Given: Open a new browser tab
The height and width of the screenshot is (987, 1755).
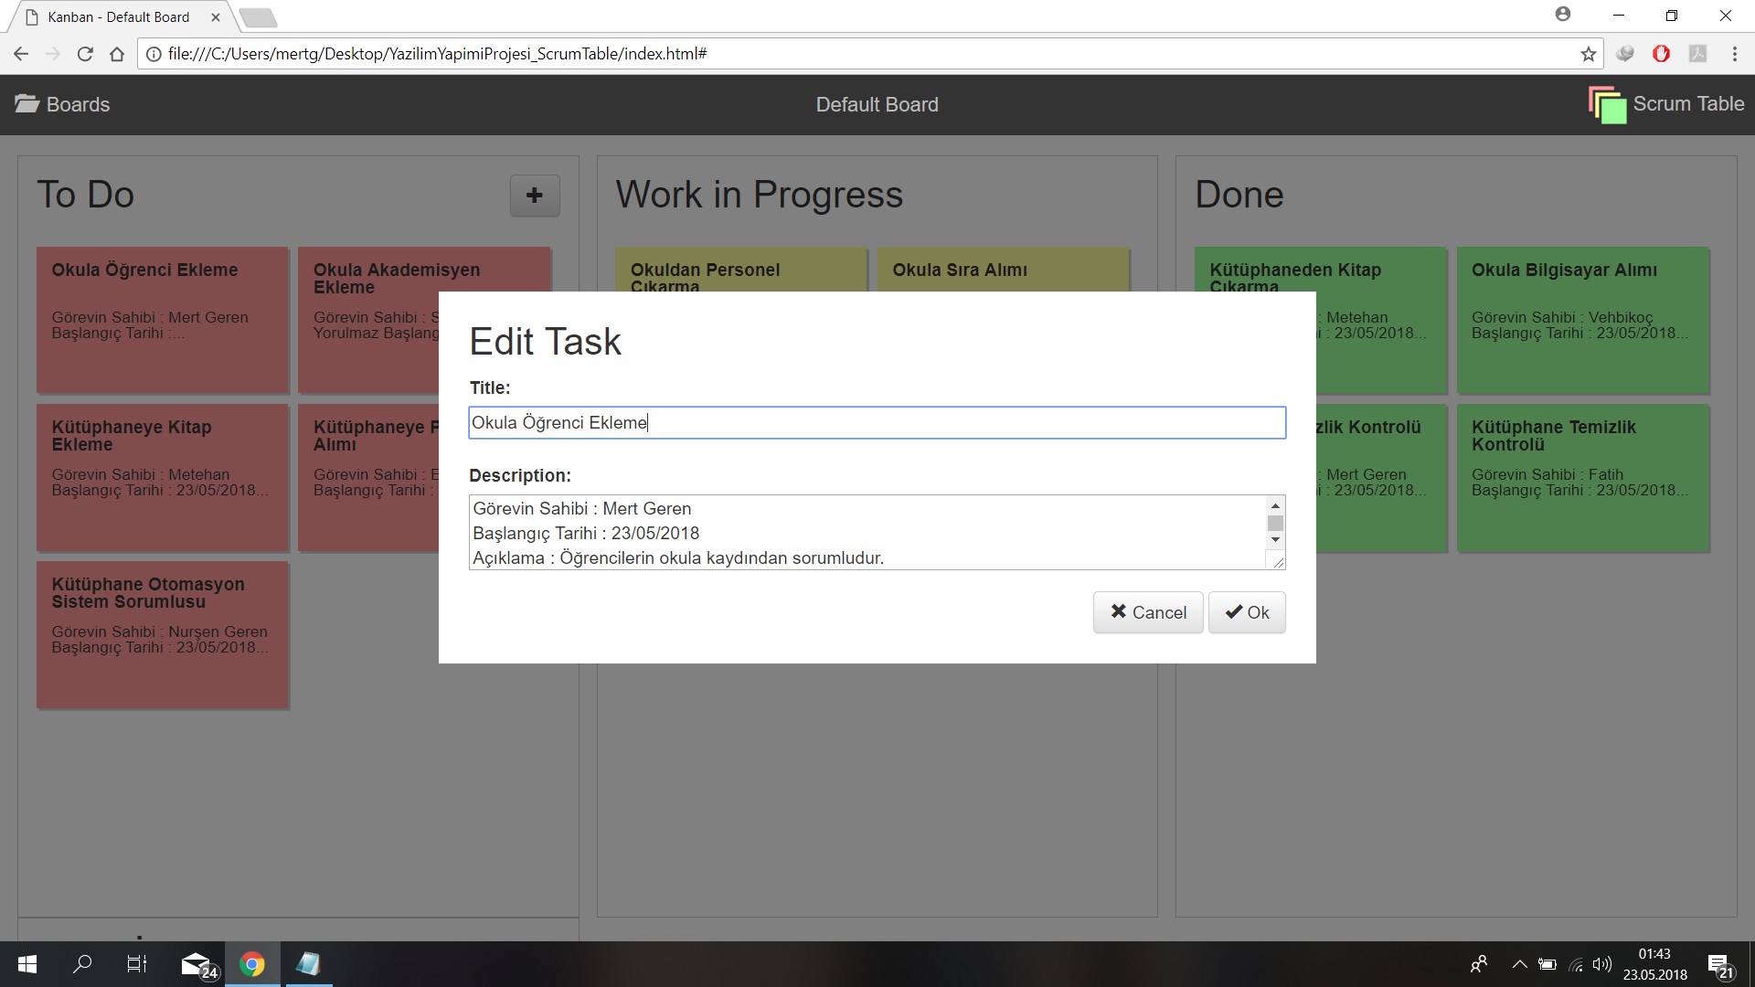Looking at the screenshot, I should tap(259, 17).
